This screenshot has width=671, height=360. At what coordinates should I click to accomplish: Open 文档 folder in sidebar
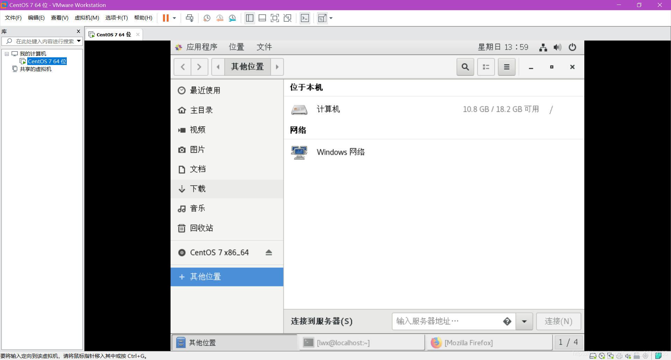(x=227, y=169)
